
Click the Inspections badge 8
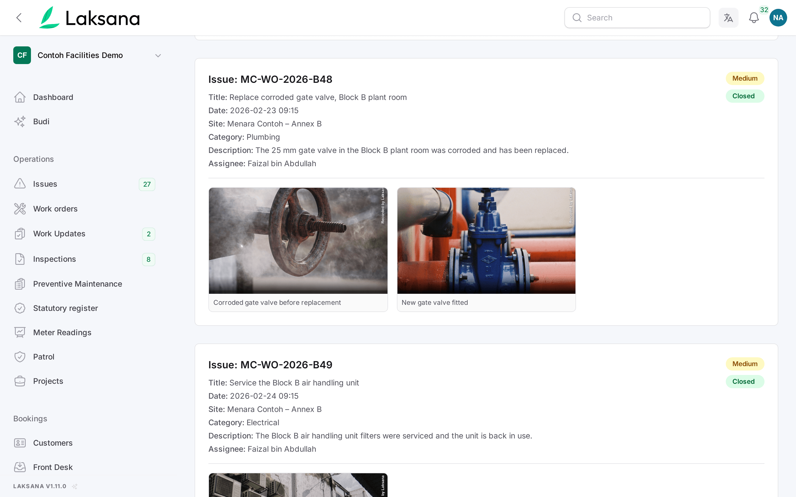tap(149, 259)
